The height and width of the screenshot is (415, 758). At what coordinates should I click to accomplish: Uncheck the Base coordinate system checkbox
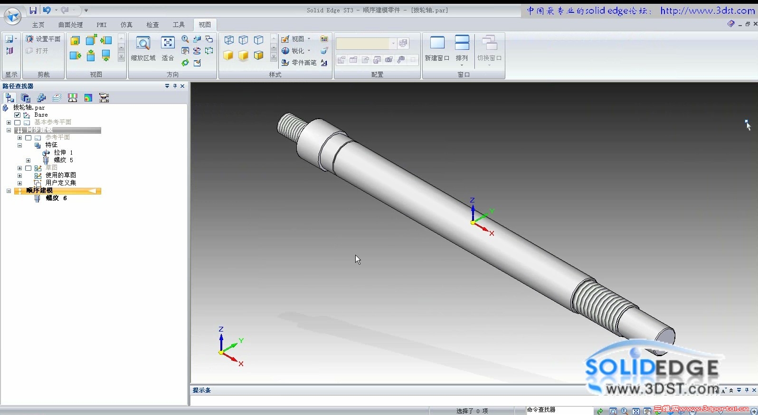tap(18, 115)
